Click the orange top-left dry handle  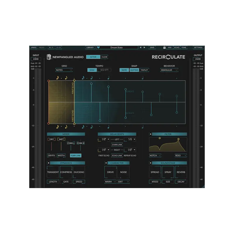(49, 81)
